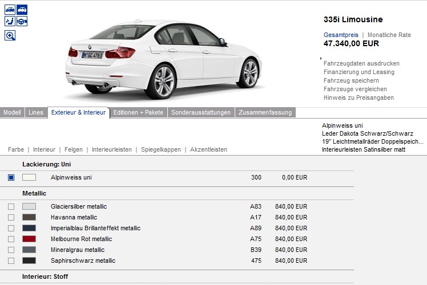The width and height of the screenshot is (427, 285).
Task: Pick the Imperialblau Brillanteffekt color swatch
Action: click(29, 228)
